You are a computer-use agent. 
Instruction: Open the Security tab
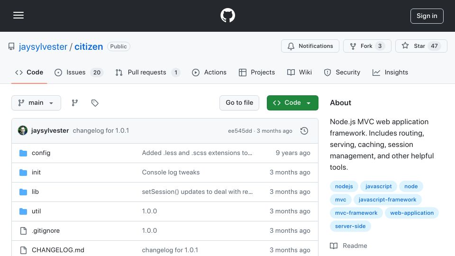(x=342, y=72)
